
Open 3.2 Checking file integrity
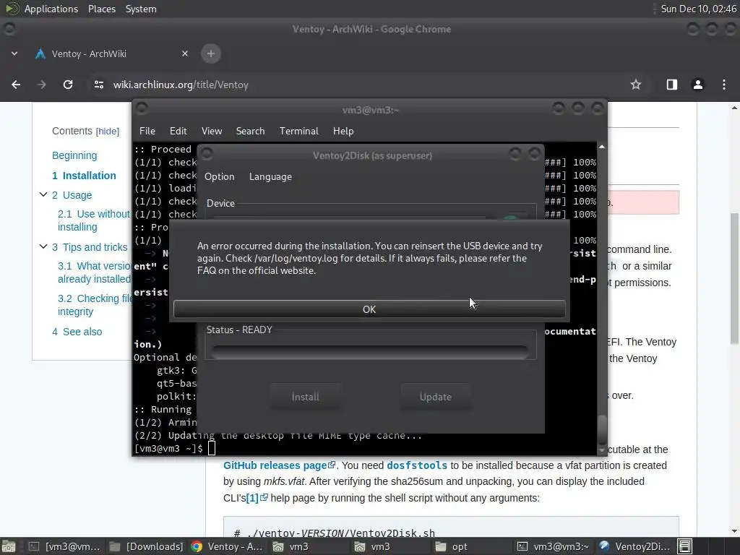pos(95,305)
